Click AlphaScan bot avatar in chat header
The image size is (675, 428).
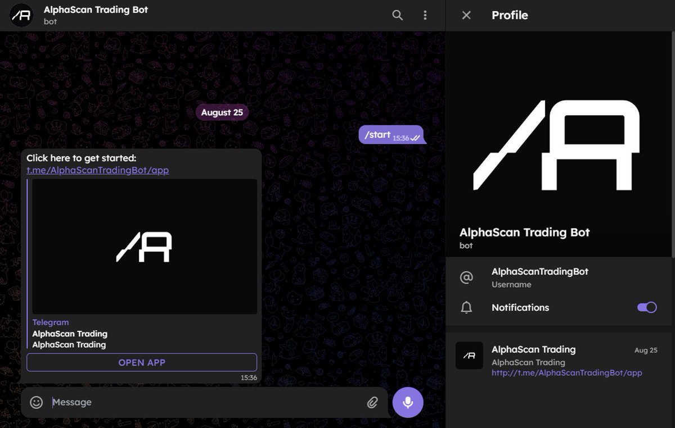tap(21, 15)
